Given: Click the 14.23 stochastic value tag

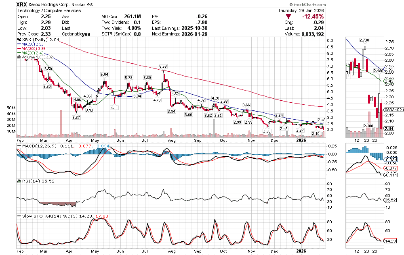Looking at the screenshot, I should [390, 241].
